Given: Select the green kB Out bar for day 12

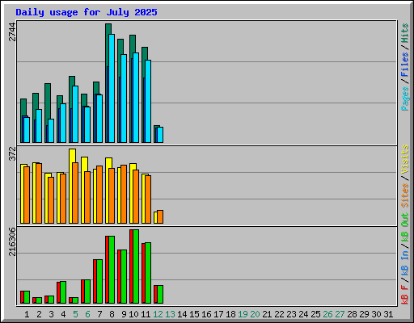Looking at the screenshot, I should point(160,294).
